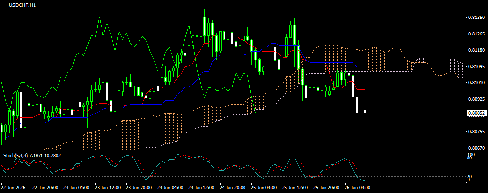Click the 22 Jun 2026 date label
Screen dimensions: 488x193
[x=13, y=188]
